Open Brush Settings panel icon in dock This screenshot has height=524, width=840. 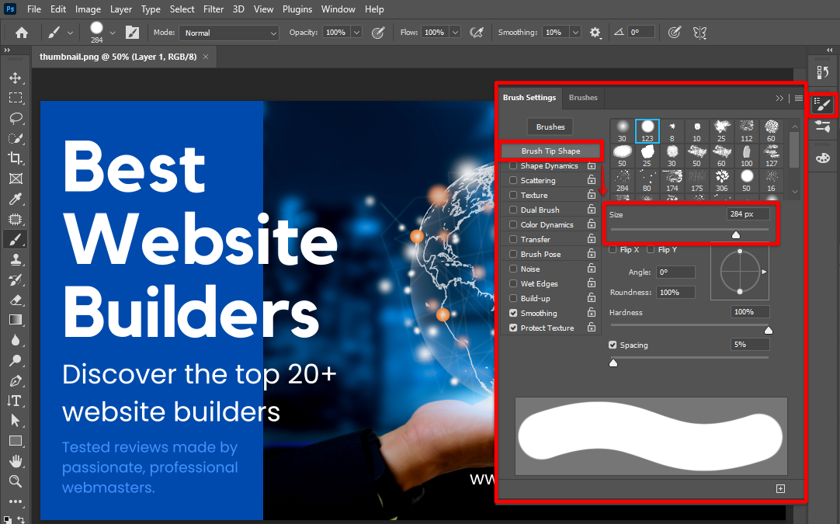[x=824, y=105]
